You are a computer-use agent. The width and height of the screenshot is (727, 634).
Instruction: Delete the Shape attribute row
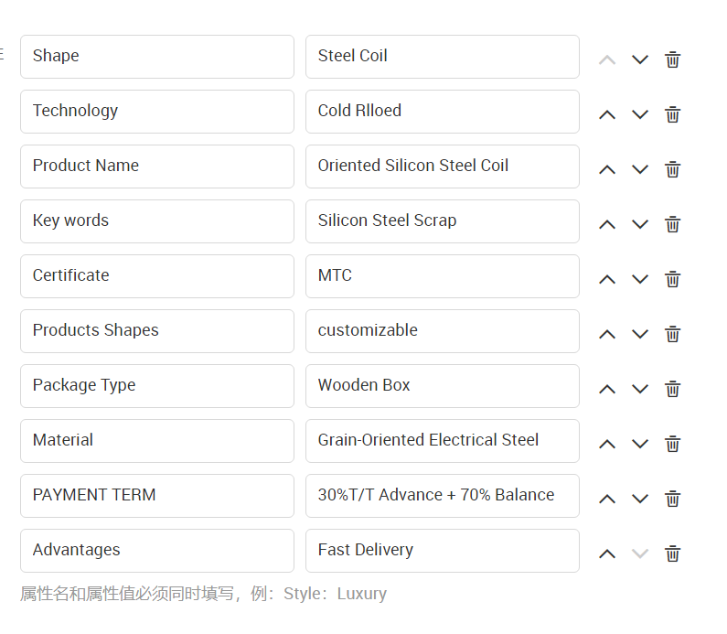click(x=672, y=59)
